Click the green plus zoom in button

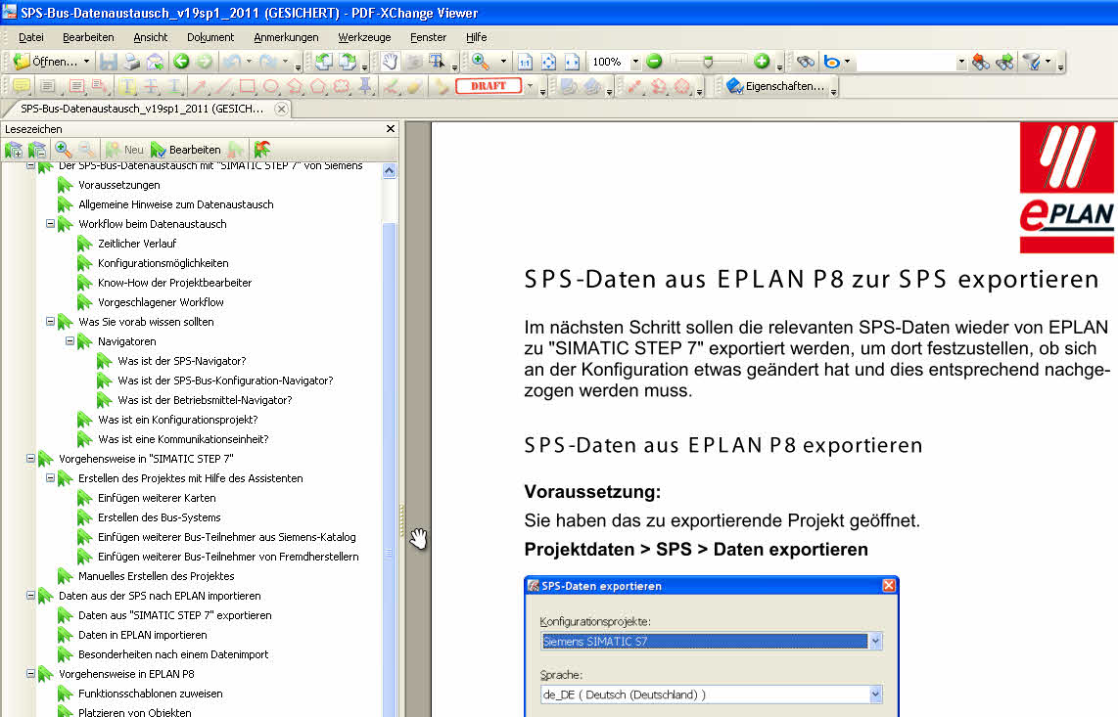point(762,62)
